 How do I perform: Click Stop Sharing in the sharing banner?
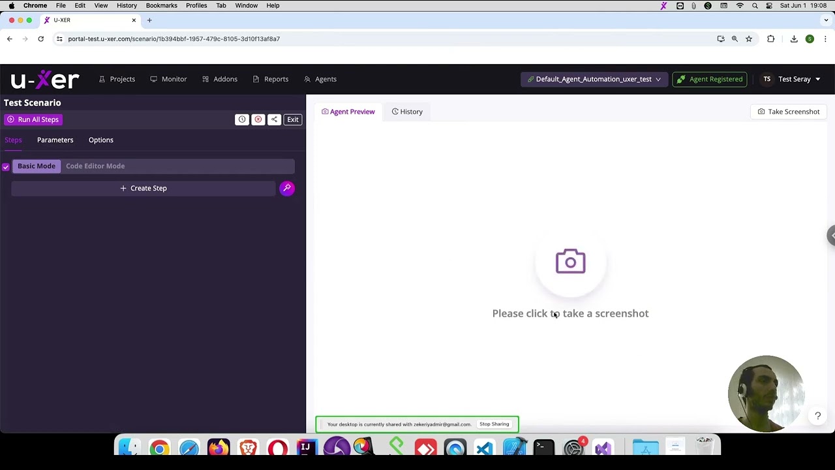pyautogui.click(x=494, y=424)
